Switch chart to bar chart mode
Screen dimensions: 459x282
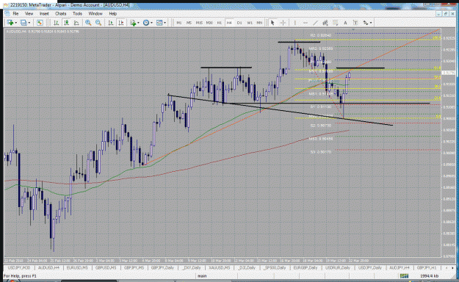tap(57, 23)
